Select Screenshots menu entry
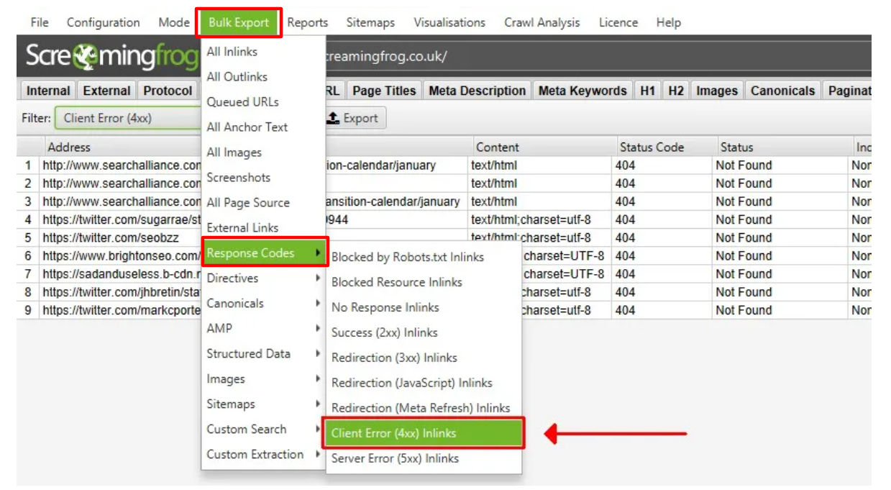The height and width of the screenshot is (490, 891). pos(239,178)
